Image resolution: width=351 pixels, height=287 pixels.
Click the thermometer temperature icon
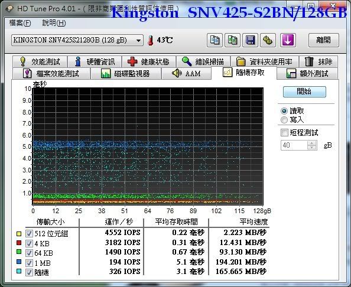pyautogui.click(x=151, y=40)
